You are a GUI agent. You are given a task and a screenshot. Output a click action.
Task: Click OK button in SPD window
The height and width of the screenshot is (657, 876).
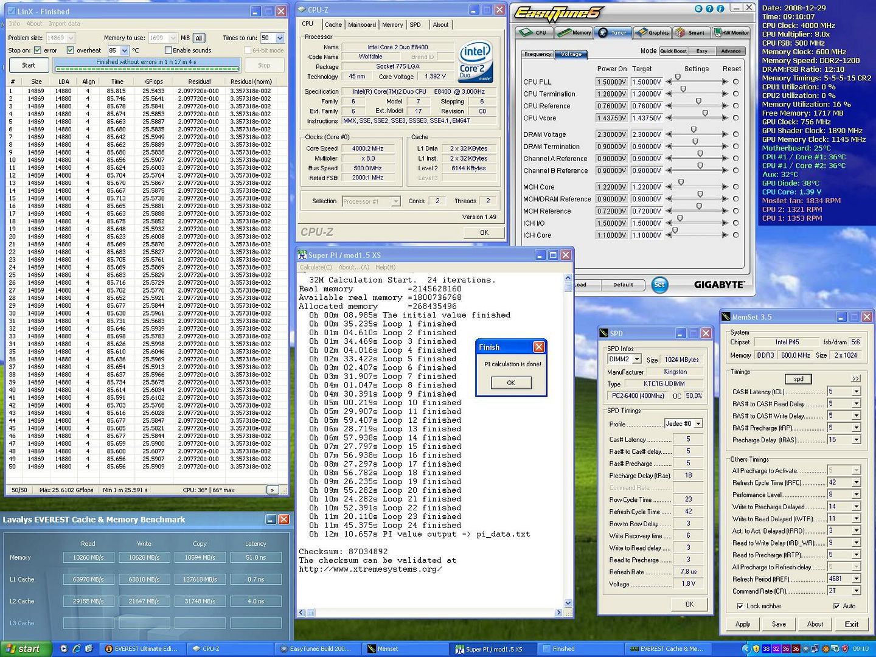click(x=689, y=604)
